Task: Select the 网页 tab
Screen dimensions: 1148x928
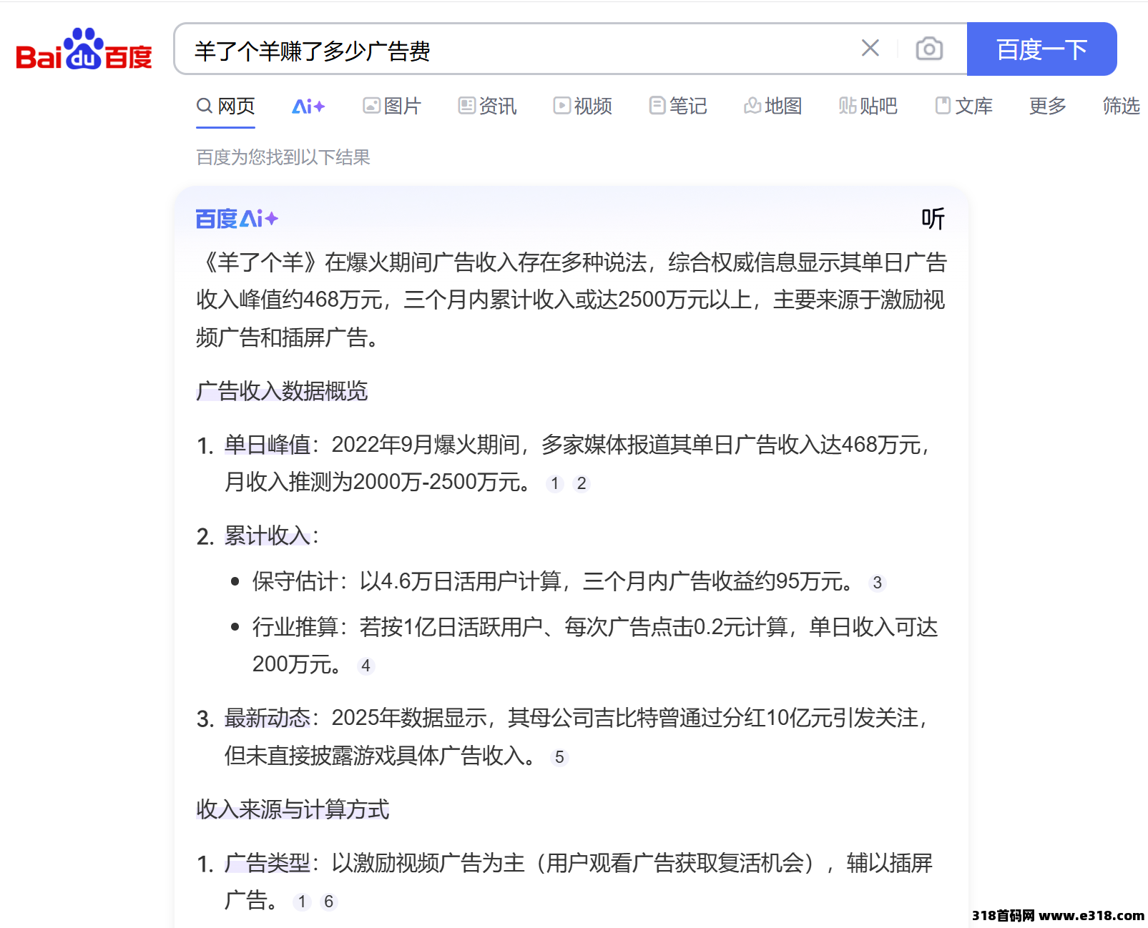Action: pos(225,106)
